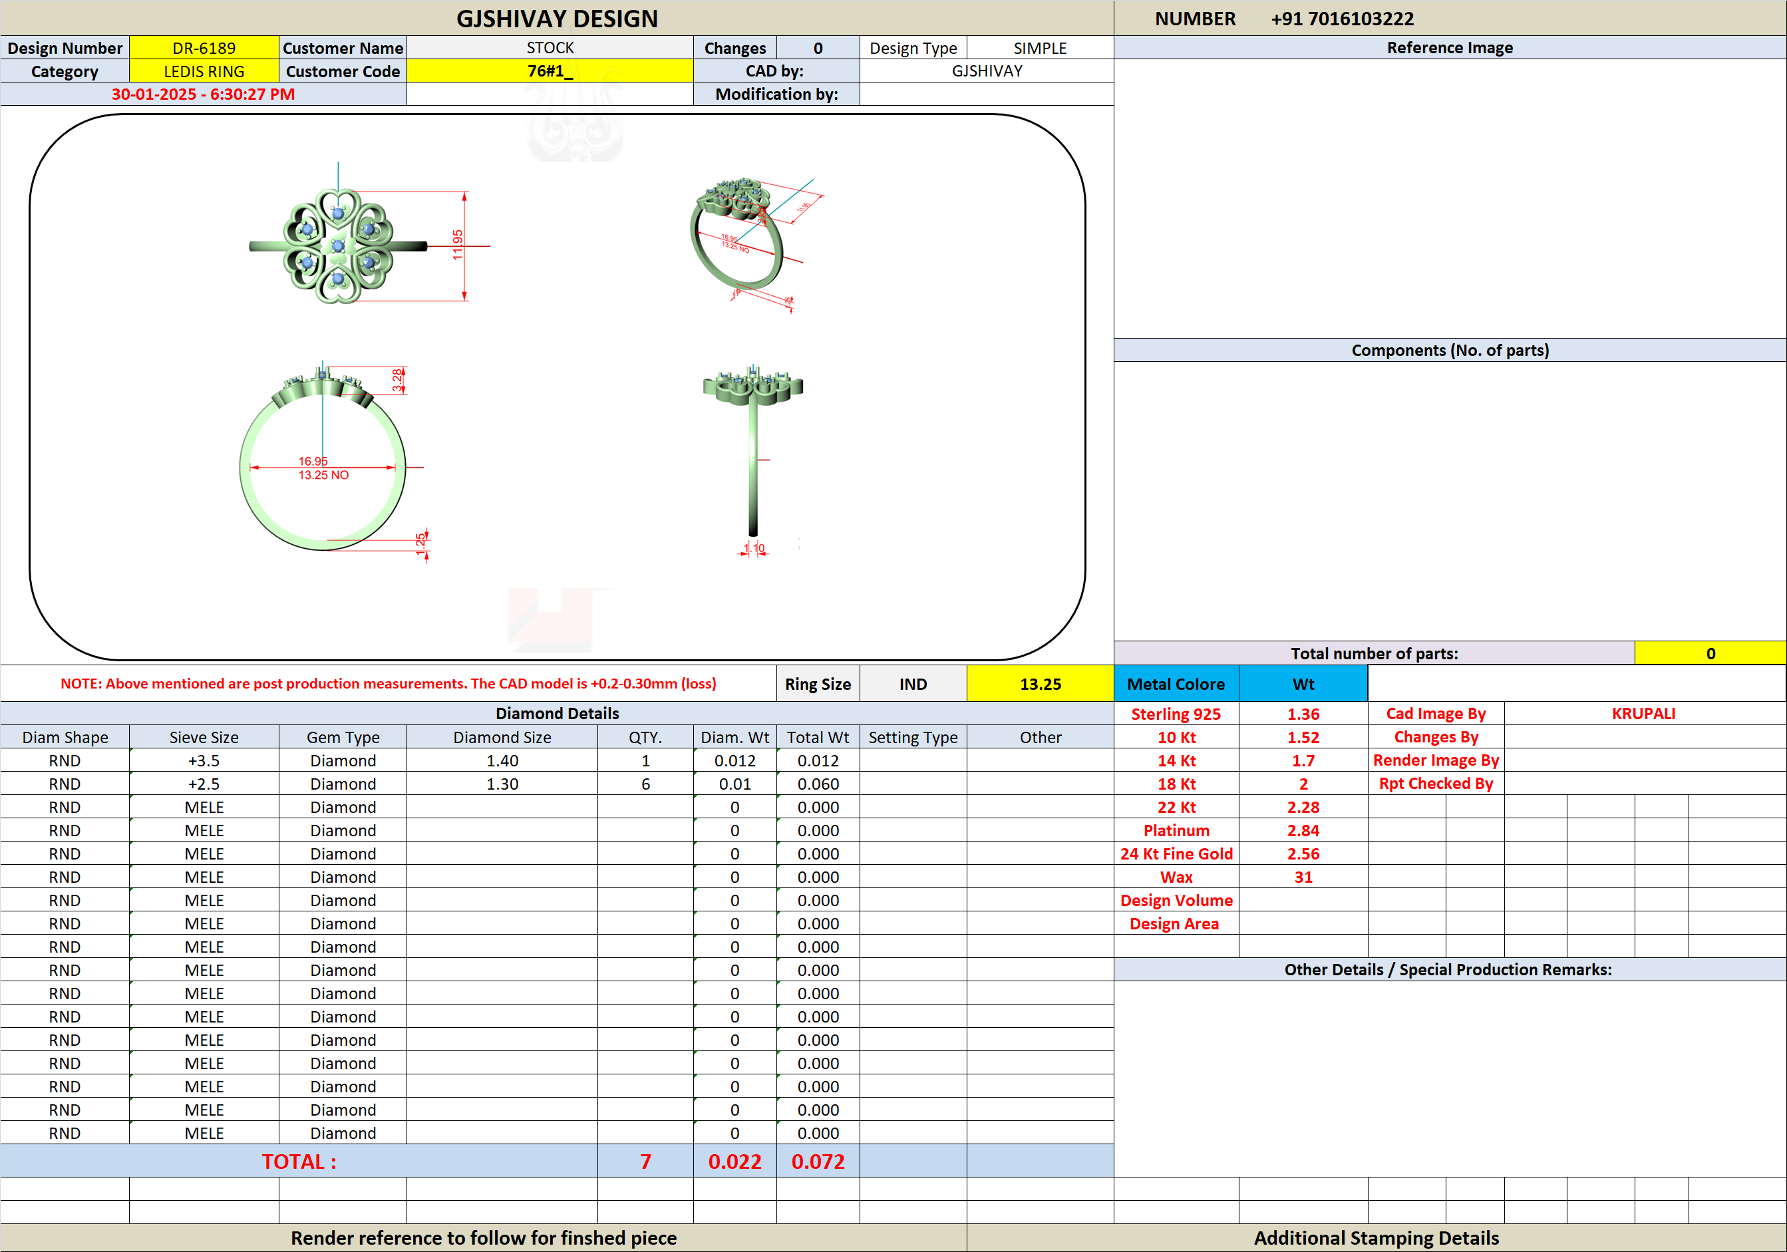This screenshot has height=1252, width=1787.
Task: Select the Sterling 925 row label
Action: 1176,714
